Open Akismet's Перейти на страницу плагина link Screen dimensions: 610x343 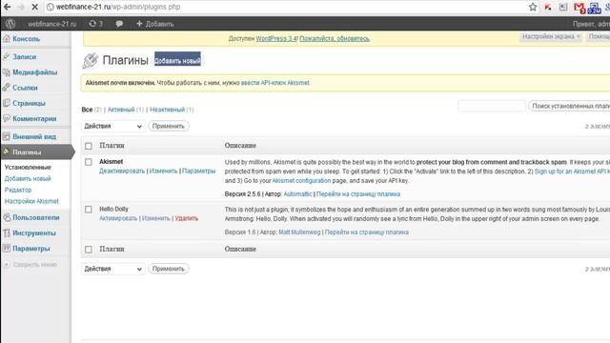click(358, 194)
